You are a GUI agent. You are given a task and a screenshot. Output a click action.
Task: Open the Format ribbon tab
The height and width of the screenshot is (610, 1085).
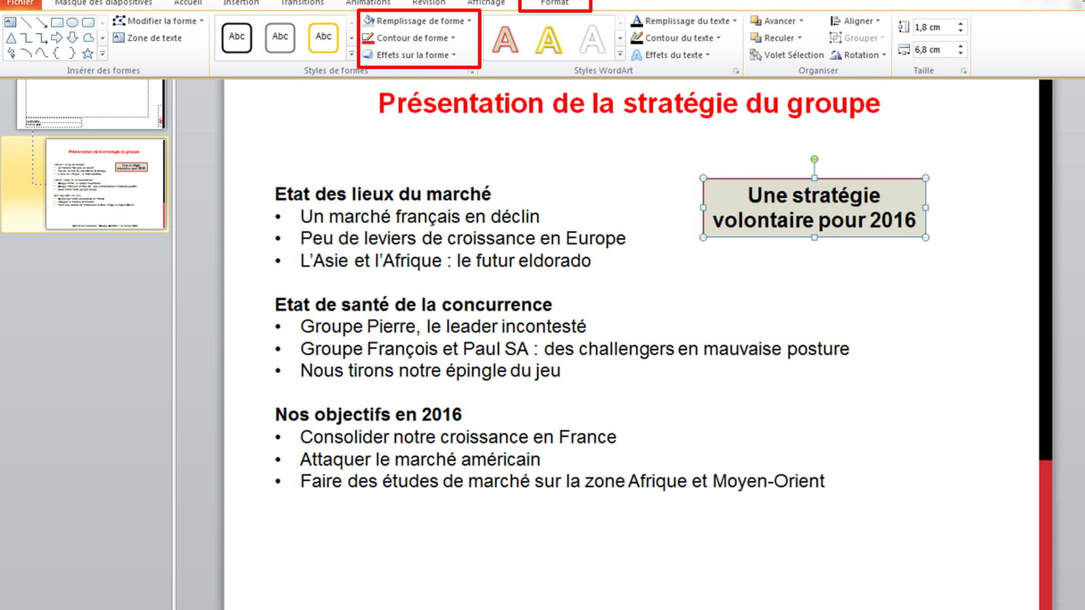pyautogui.click(x=555, y=3)
